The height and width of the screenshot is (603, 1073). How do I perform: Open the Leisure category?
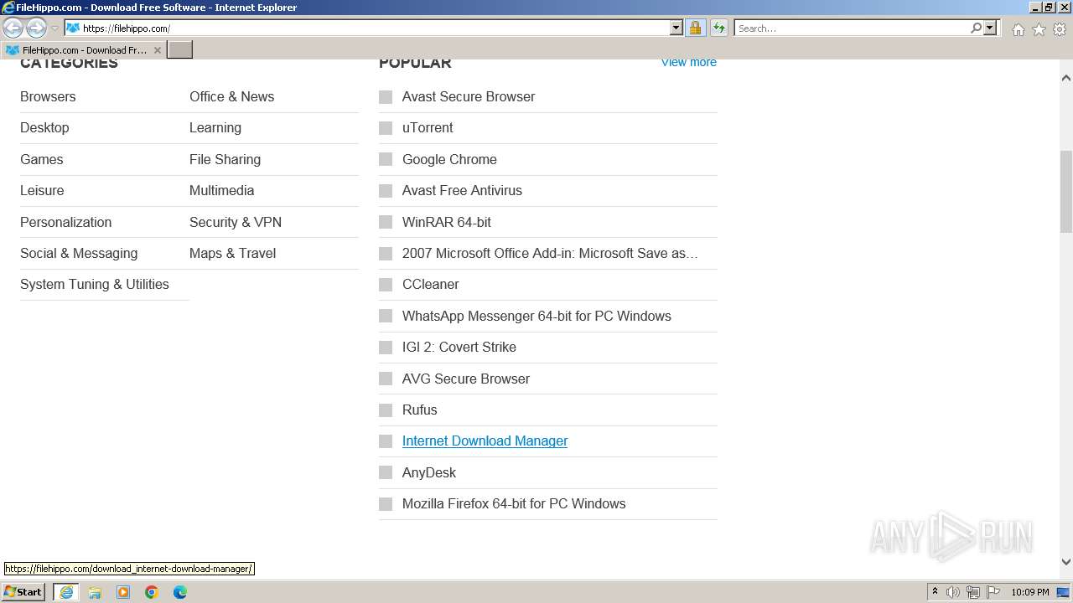[x=42, y=190]
